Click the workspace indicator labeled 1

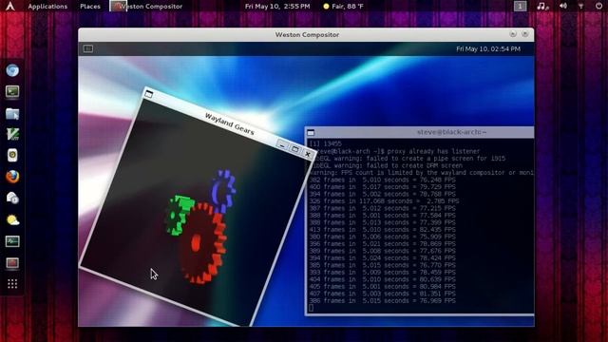[520, 6]
